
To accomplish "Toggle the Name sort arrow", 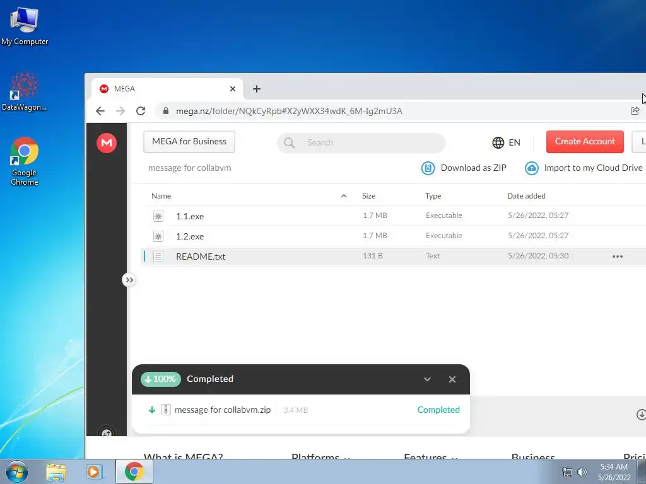I will 344,196.
